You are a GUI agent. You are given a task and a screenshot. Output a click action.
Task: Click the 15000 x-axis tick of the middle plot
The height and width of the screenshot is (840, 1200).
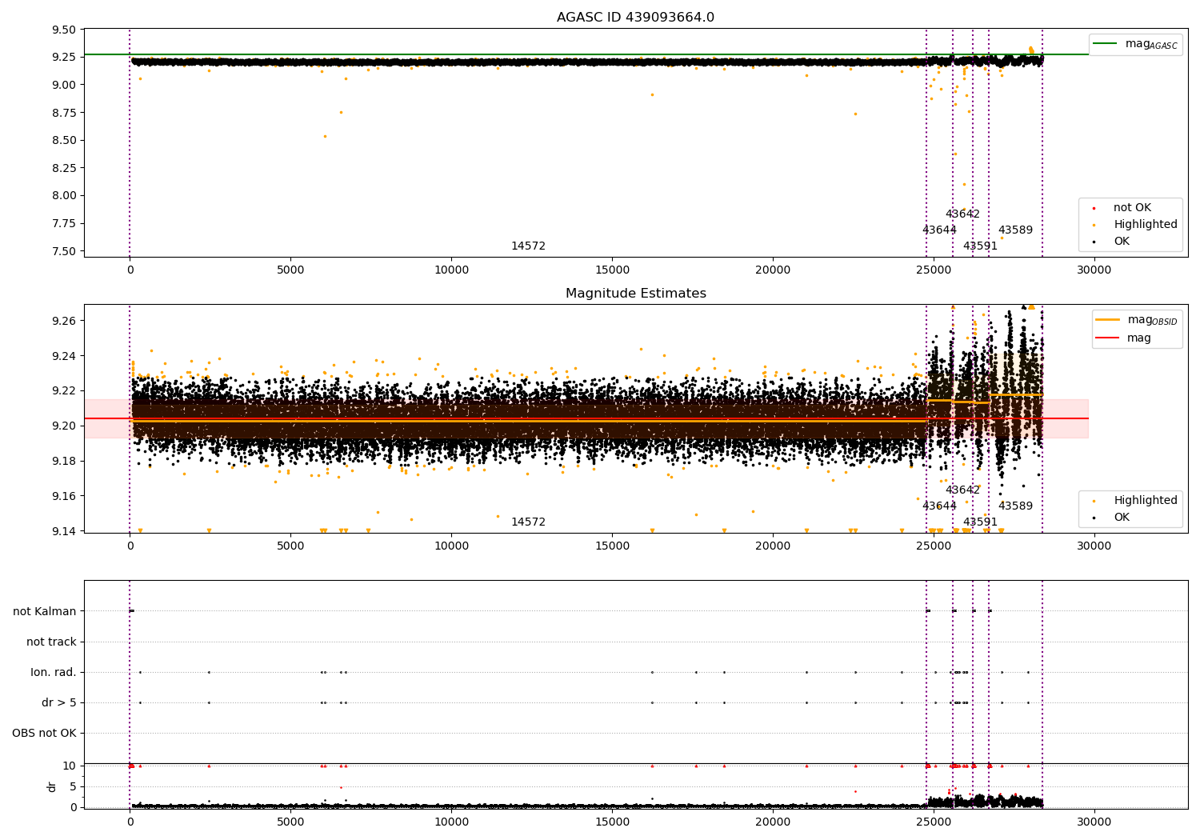[x=612, y=546]
